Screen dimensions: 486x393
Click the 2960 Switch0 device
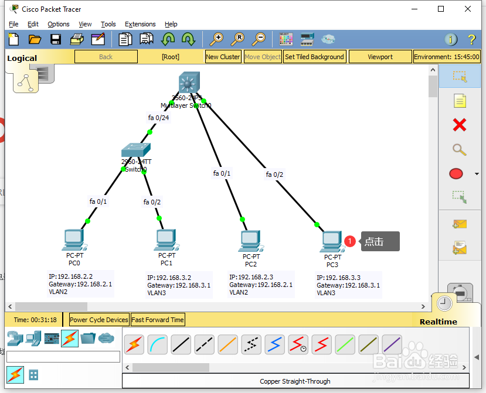coord(136,150)
